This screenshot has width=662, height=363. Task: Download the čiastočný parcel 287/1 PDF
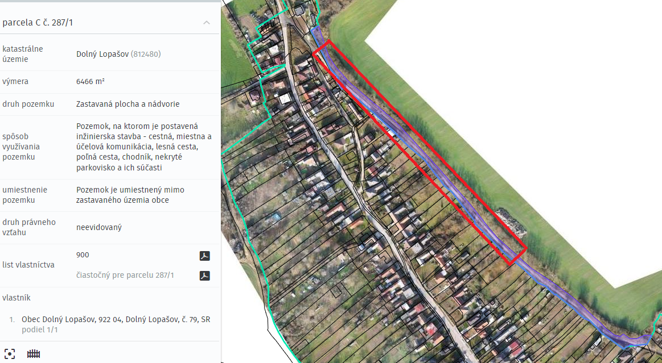pos(205,276)
